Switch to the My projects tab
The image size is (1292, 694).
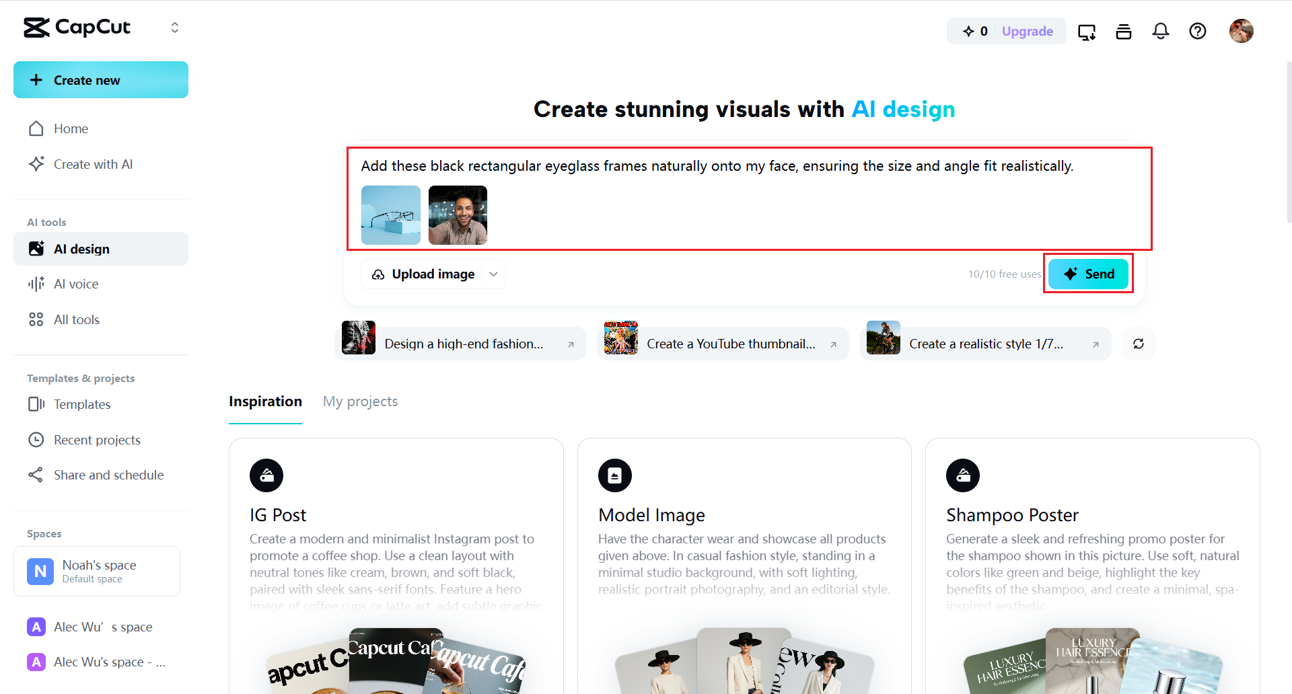click(360, 401)
